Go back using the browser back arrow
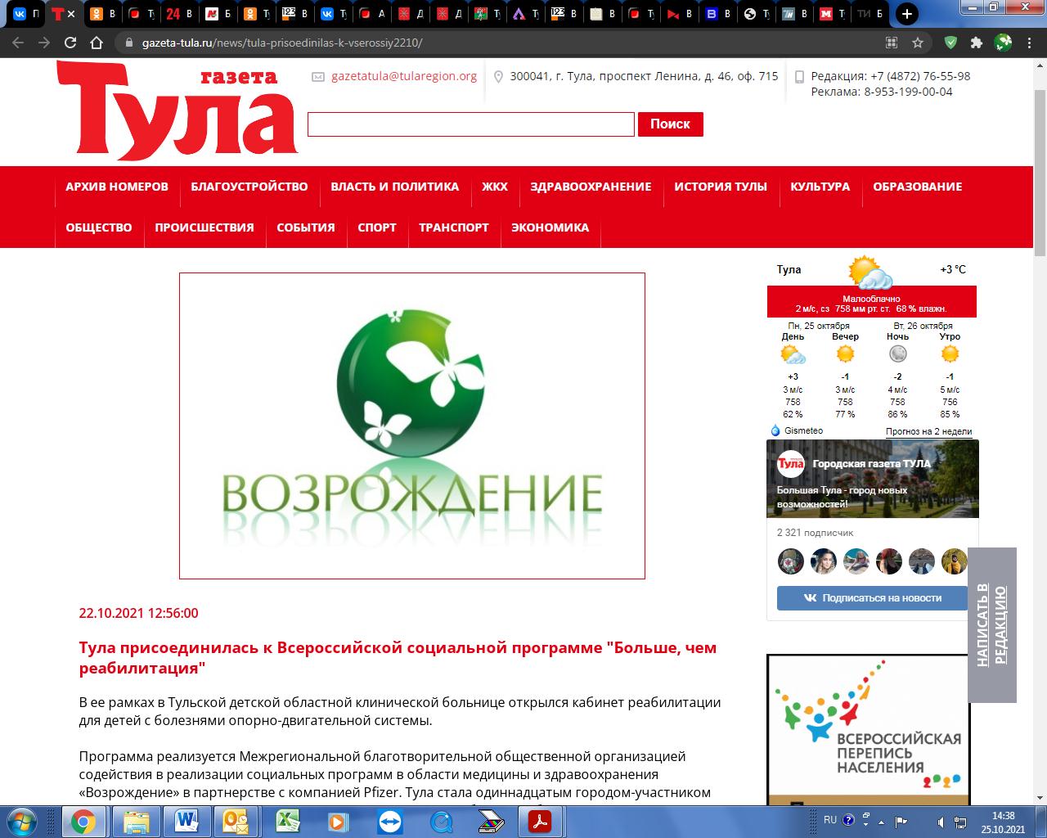The width and height of the screenshot is (1047, 838). pos(19,43)
